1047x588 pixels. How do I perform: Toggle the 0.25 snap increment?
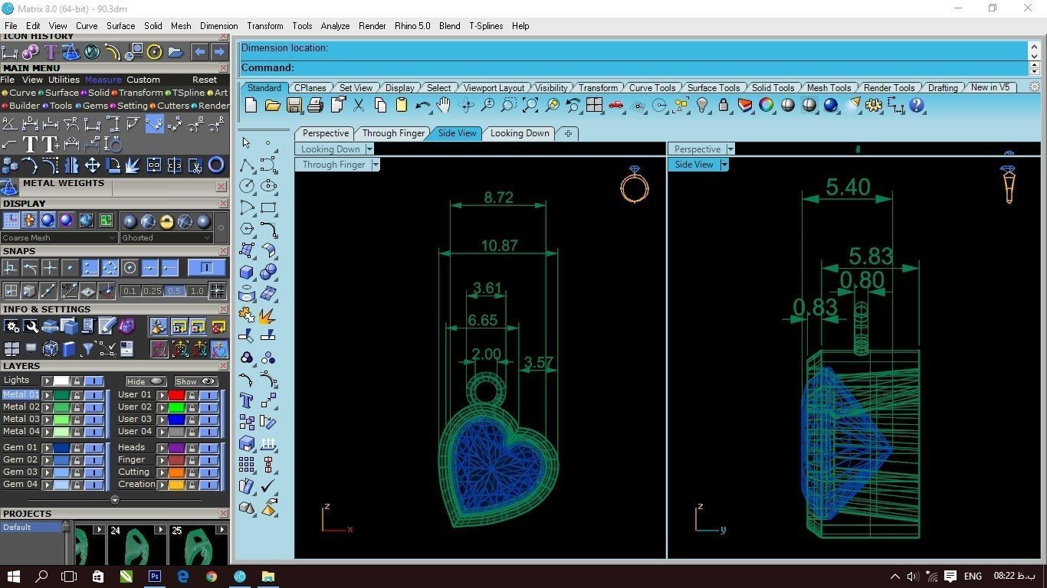(x=153, y=291)
